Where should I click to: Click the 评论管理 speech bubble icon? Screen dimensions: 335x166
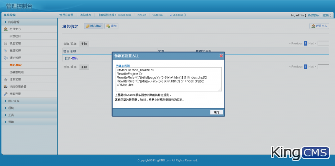[5, 58]
